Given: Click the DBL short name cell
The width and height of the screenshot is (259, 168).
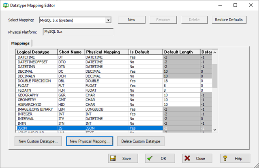Looking at the screenshot, I should (x=71, y=81).
